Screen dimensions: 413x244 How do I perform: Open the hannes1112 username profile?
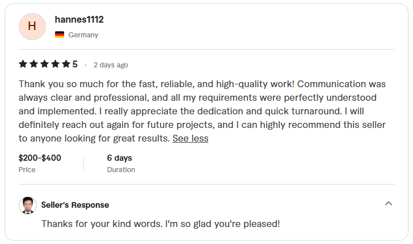79,20
